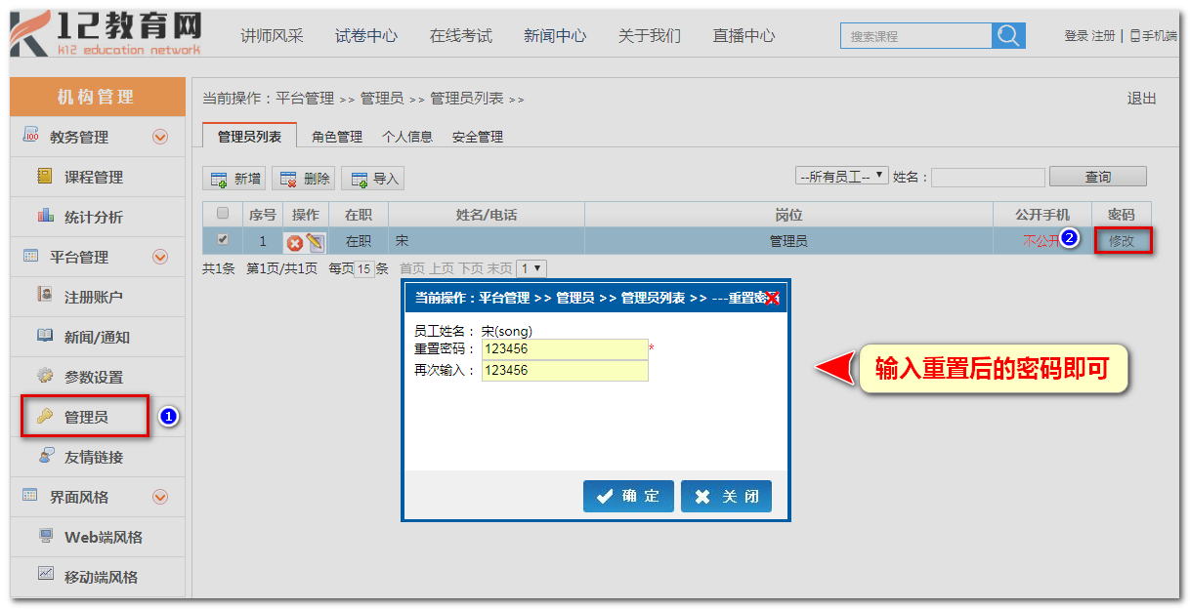Close the reset password dialog with X

click(772, 298)
